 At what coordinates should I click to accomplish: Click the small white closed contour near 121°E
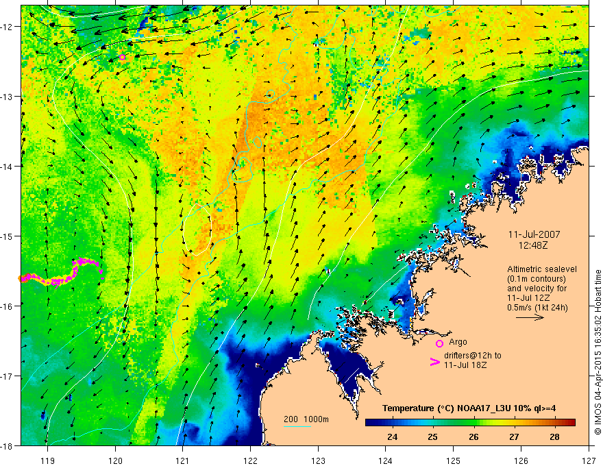point(197,230)
